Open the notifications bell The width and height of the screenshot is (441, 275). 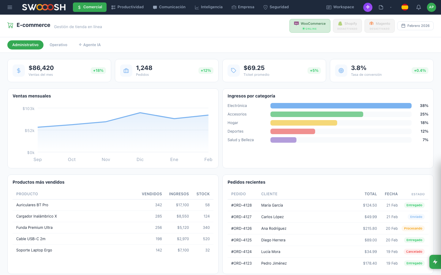click(418, 7)
